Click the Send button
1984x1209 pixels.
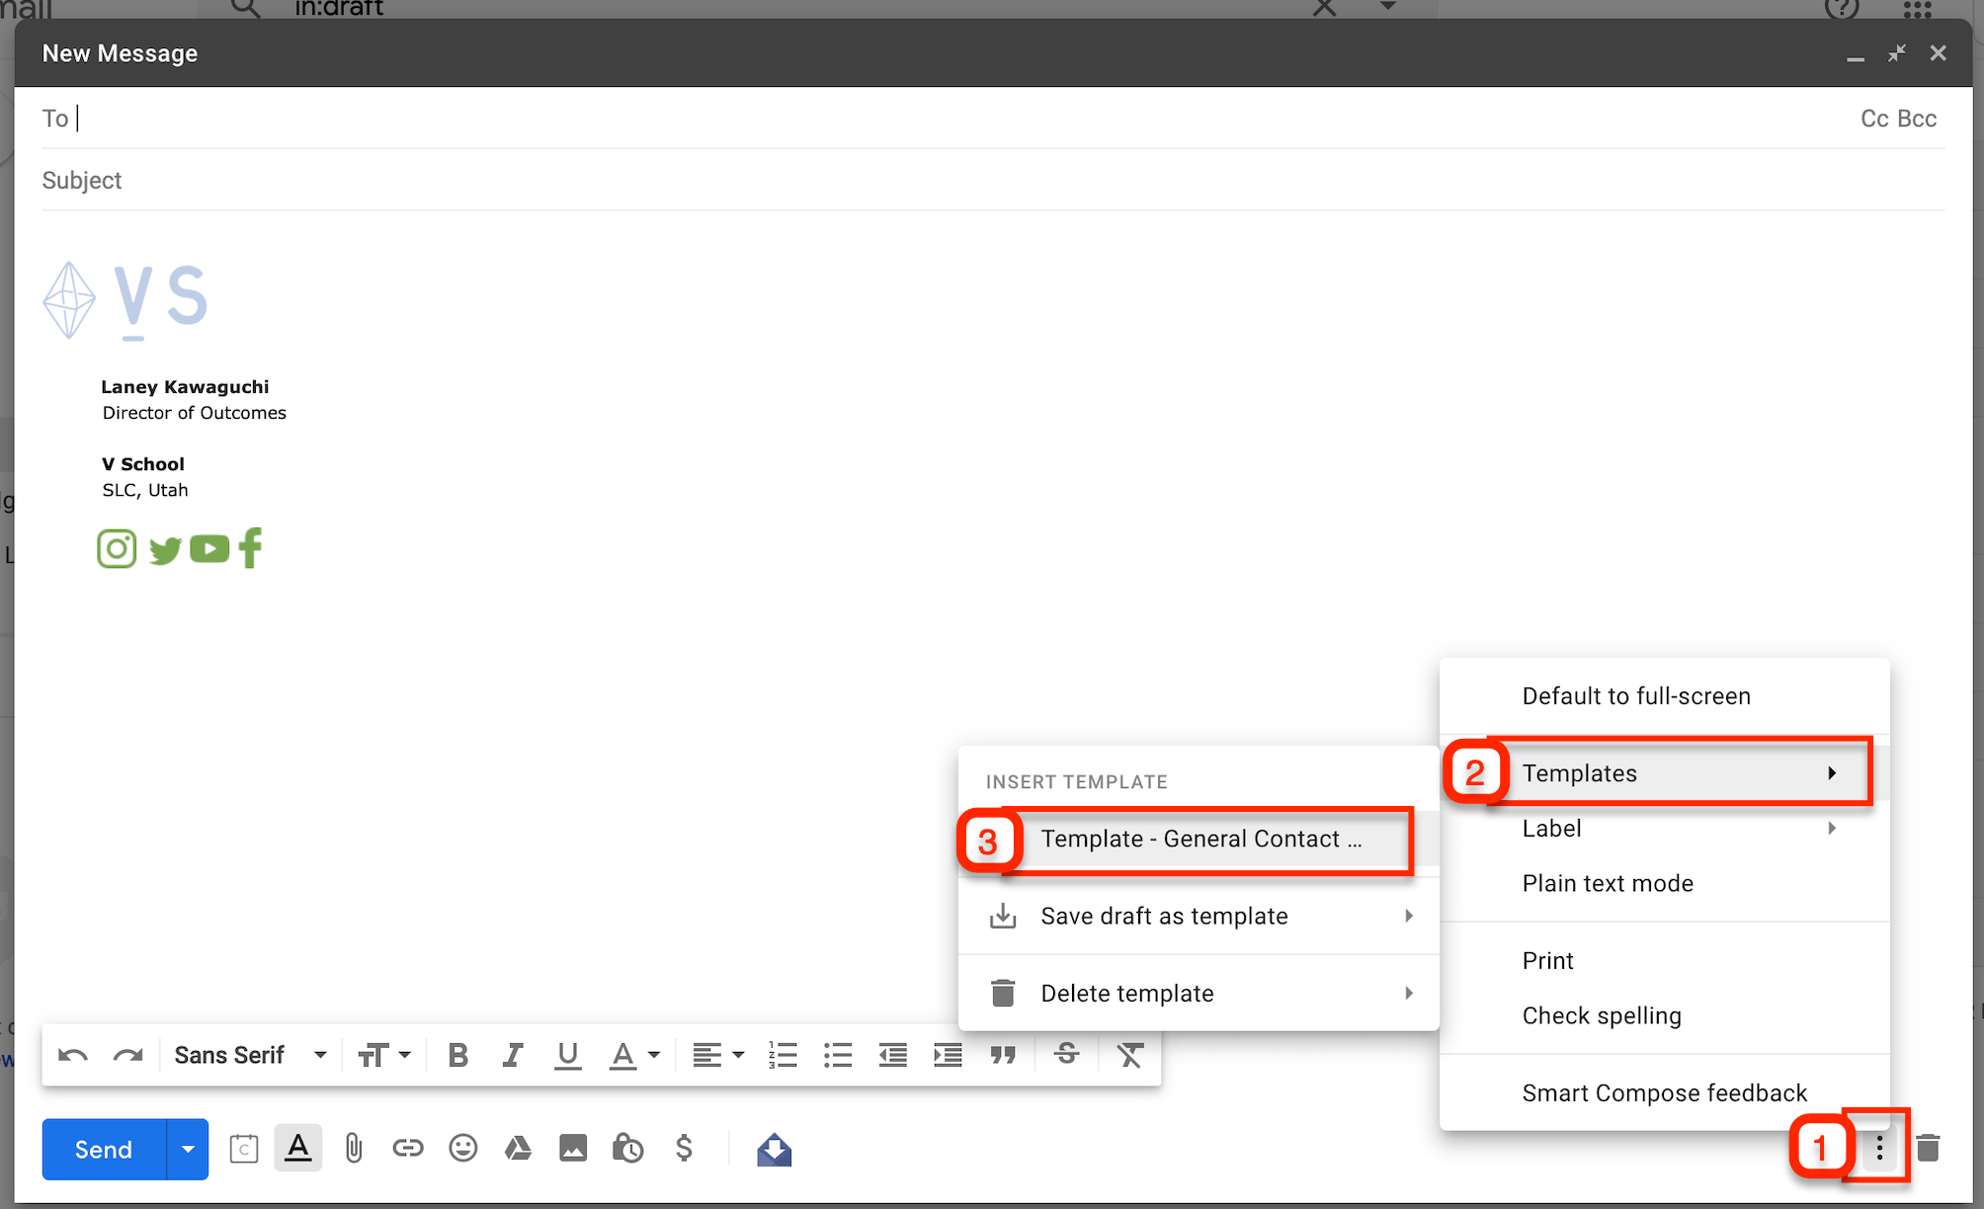pyautogui.click(x=102, y=1148)
